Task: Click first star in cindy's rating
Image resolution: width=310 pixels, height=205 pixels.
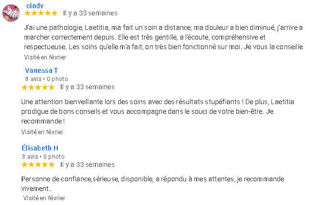Action: point(27,13)
